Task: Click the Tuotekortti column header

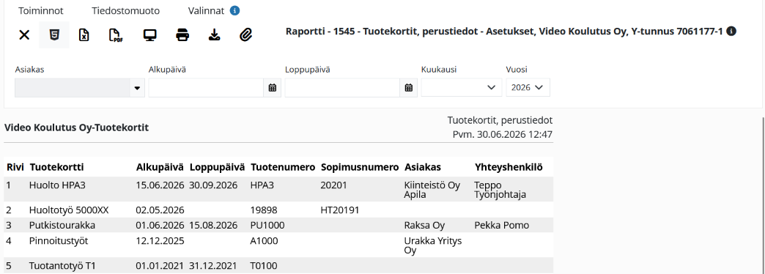Action: pyautogui.click(x=56, y=167)
